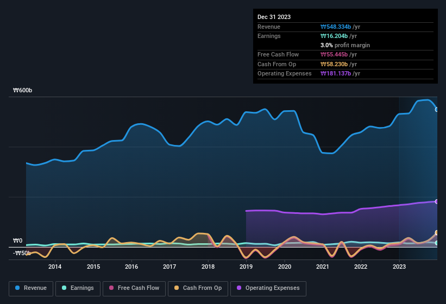The image size is (446, 304).
Task: Click the Free Cash Flow label in the tooltip
Action: coord(278,54)
